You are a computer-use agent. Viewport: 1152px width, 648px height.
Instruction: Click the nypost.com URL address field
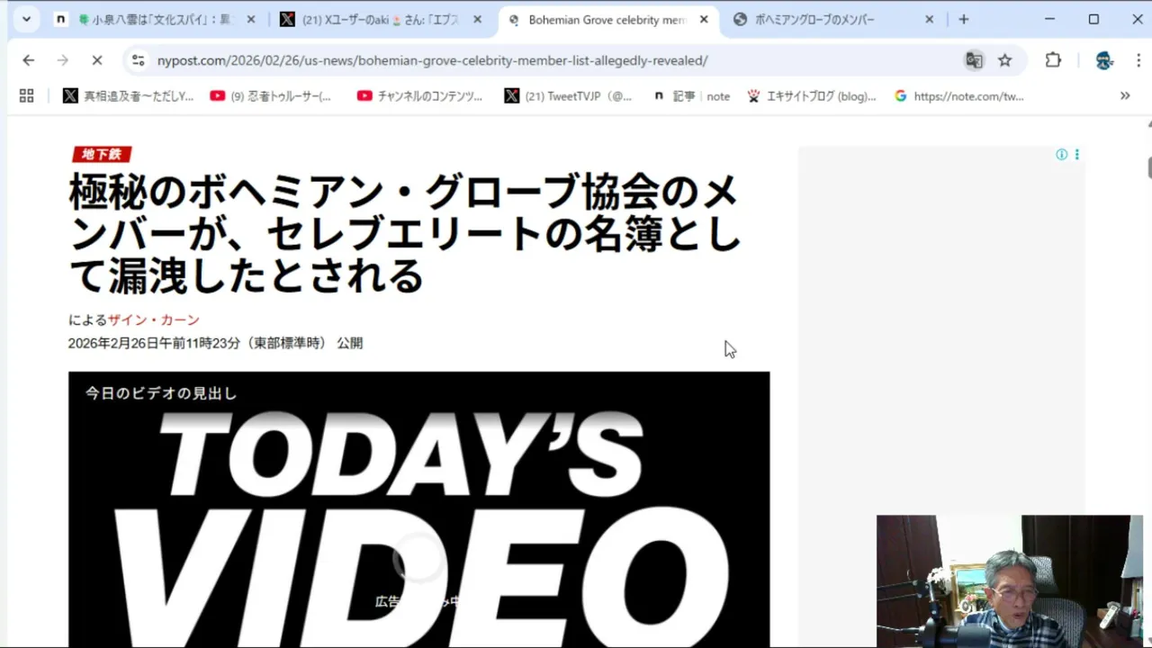tap(432, 60)
